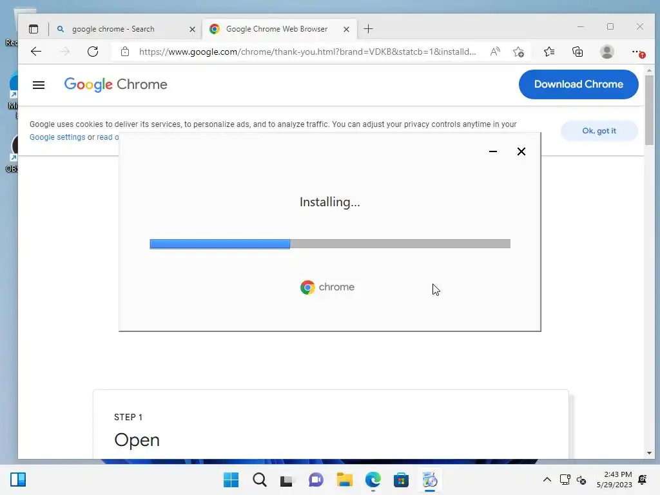Open the hamburger menu on Google Chrome page
Screen dimensions: 660x495
(39, 84)
